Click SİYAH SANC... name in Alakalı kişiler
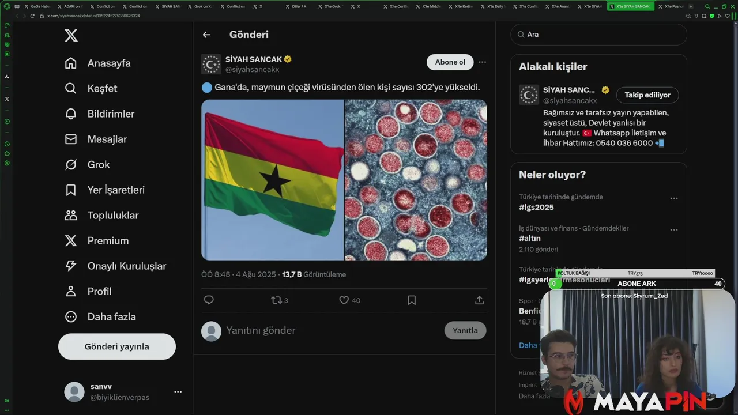The width and height of the screenshot is (738, 415). coord(569,90)
